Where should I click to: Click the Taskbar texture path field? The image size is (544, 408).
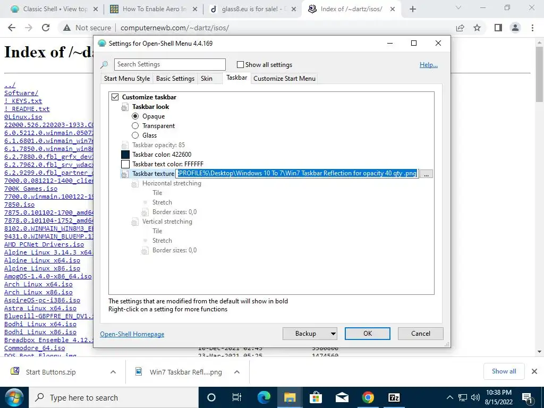pyautogui.click(x=297, y=174)
